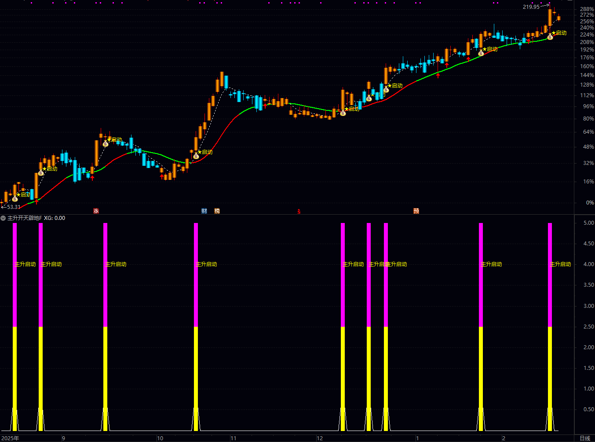Click the September 主升启动 signal bar
Viewport: 595px width, 442px height.
[x=106, y=327]
